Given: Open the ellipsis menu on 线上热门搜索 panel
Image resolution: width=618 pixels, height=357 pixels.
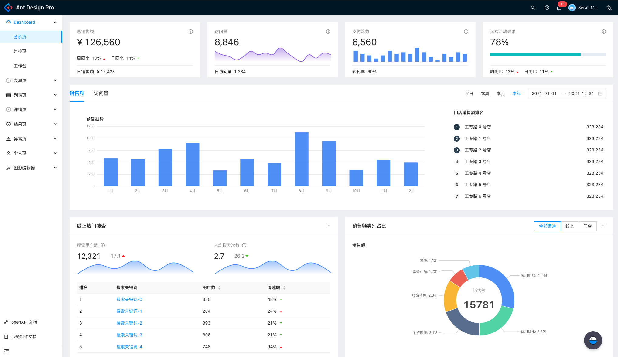Looking at the screenshot, I should [x=328, y=226].
